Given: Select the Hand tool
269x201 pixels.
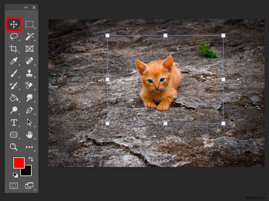Looking at the screenshot, I should (x=29, y=135).
